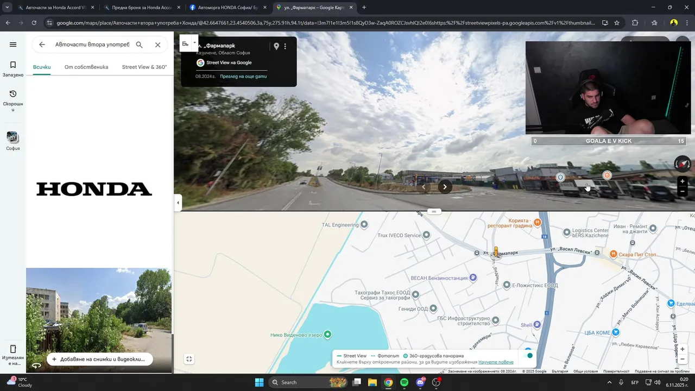Click the Trux IVECO Service map pin
The image size is (695, 391).
(426, 235)
